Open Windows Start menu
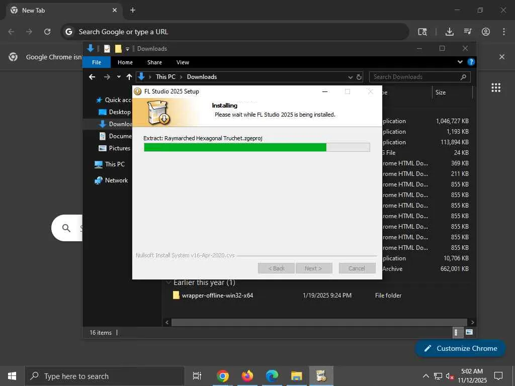The image size is (515, 386). (x=12, y=376)
